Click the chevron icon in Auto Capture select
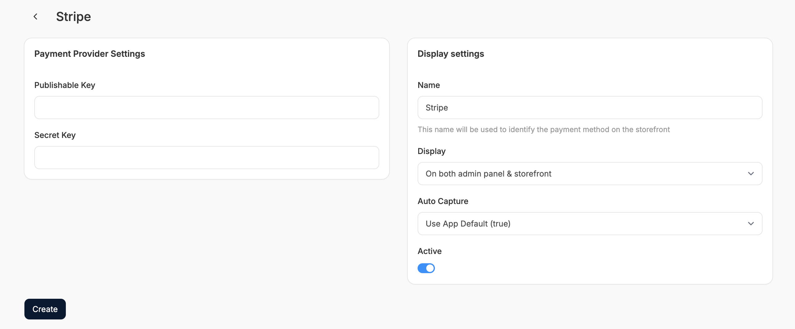Image resolution: width=795 pixels, height=329 pixels. [x=751, y=224]
